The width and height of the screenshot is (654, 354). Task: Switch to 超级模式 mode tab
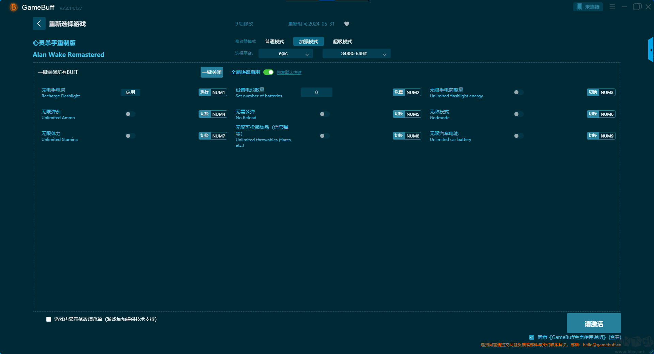click(342, 42)
